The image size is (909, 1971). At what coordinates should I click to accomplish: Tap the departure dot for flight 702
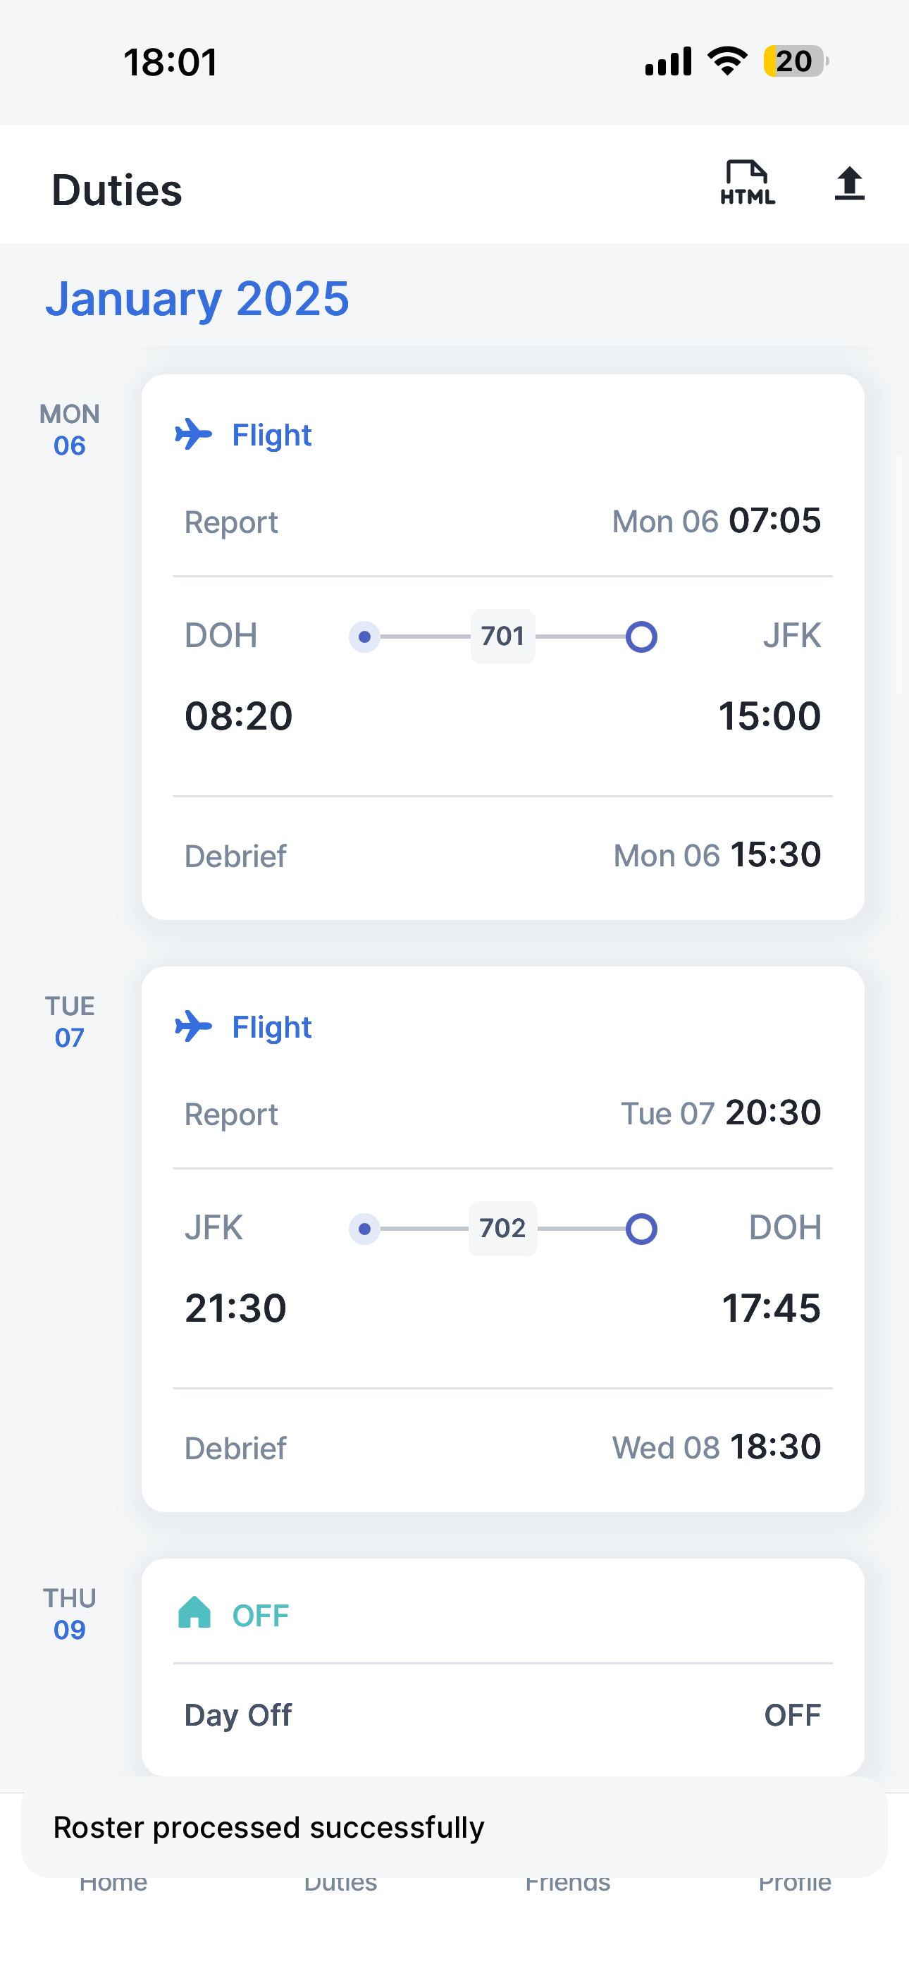pos(364,1229)
